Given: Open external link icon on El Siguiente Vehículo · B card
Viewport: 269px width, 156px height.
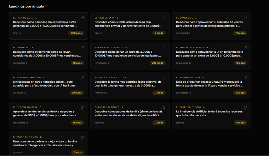Looking at the screenshot, I should 164,78.
